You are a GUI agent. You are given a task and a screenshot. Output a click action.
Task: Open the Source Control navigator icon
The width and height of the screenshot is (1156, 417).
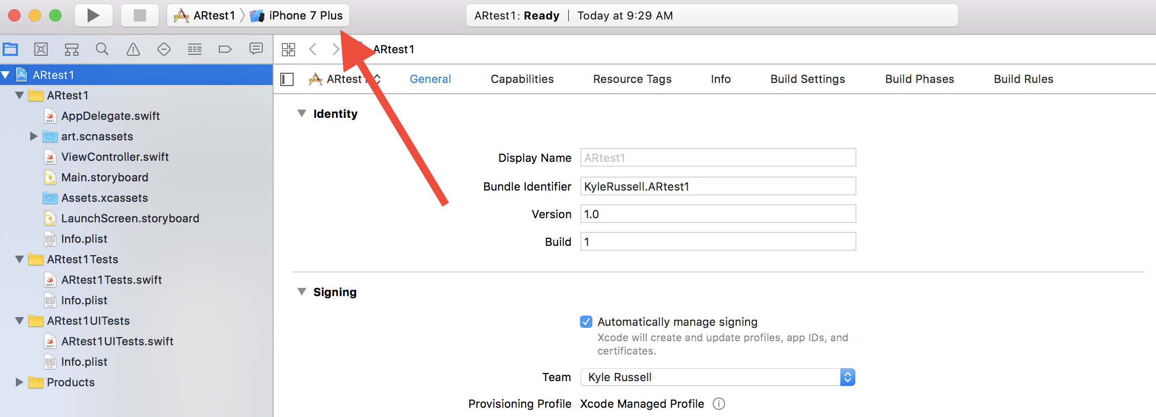click(41, 49)
